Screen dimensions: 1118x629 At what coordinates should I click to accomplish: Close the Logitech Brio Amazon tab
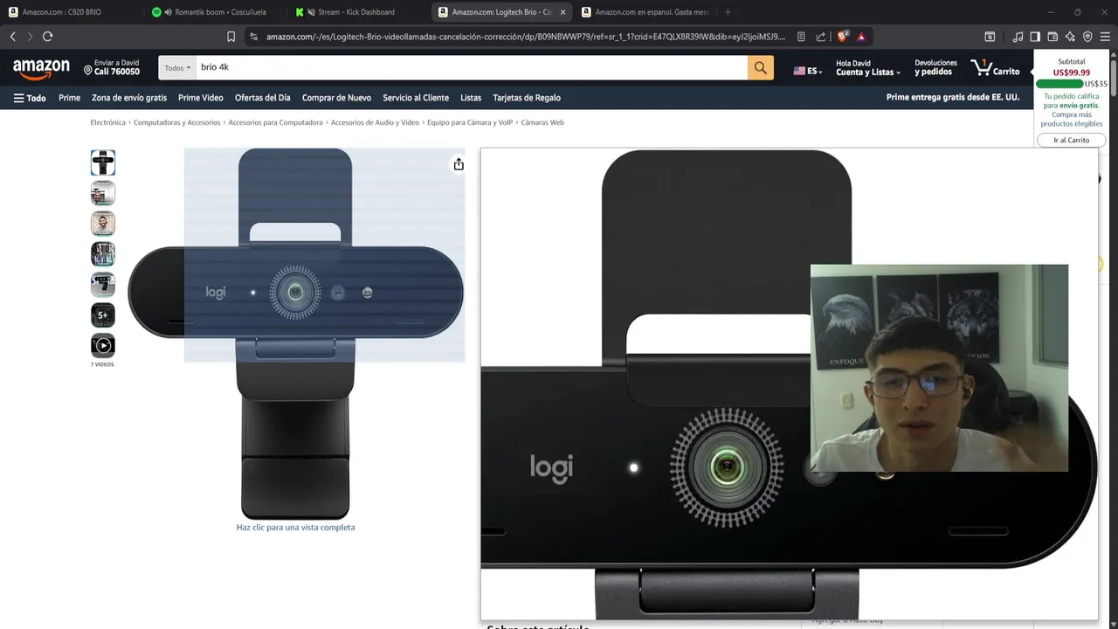pyautogui.click(x=562, y=12)
